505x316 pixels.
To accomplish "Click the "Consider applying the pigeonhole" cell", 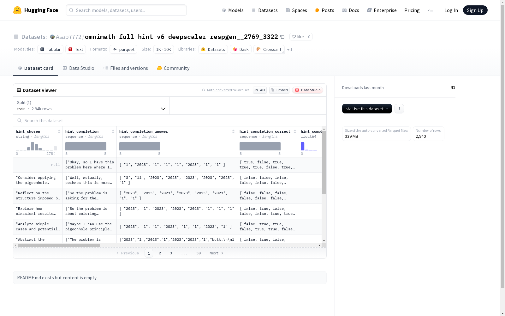I will point(38,180).
